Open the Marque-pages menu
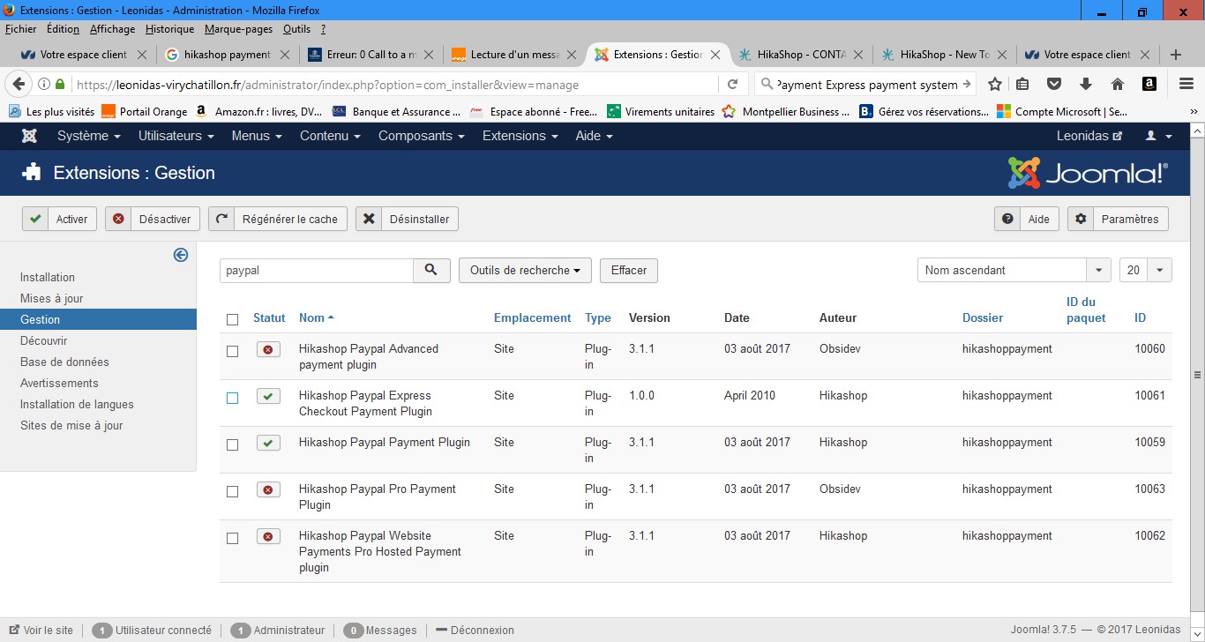 click(239, 29)
